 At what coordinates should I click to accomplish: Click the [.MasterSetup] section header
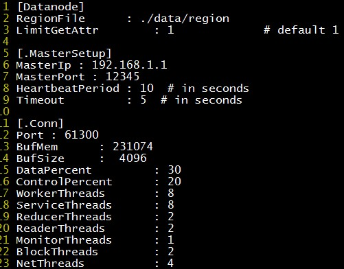click(x=65, y=54)
